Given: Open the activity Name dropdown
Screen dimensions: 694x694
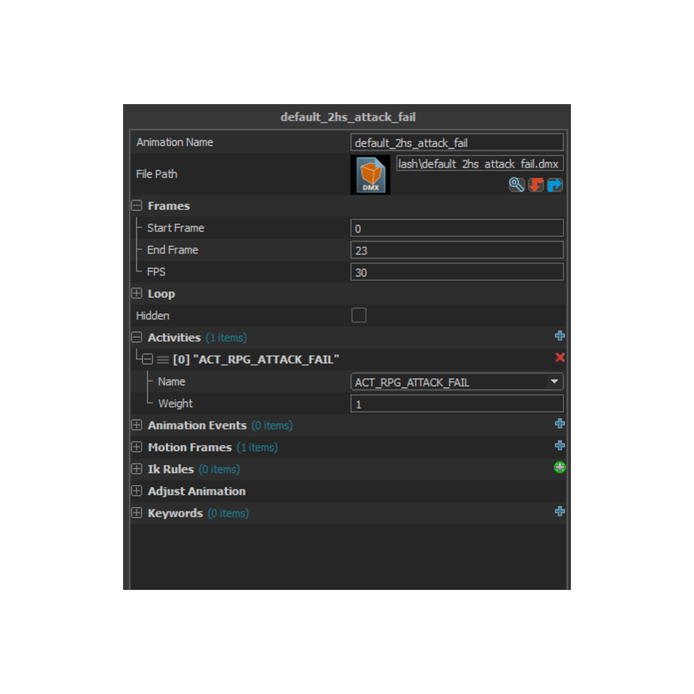Looking at the screenshot, I should click(554, 382).
